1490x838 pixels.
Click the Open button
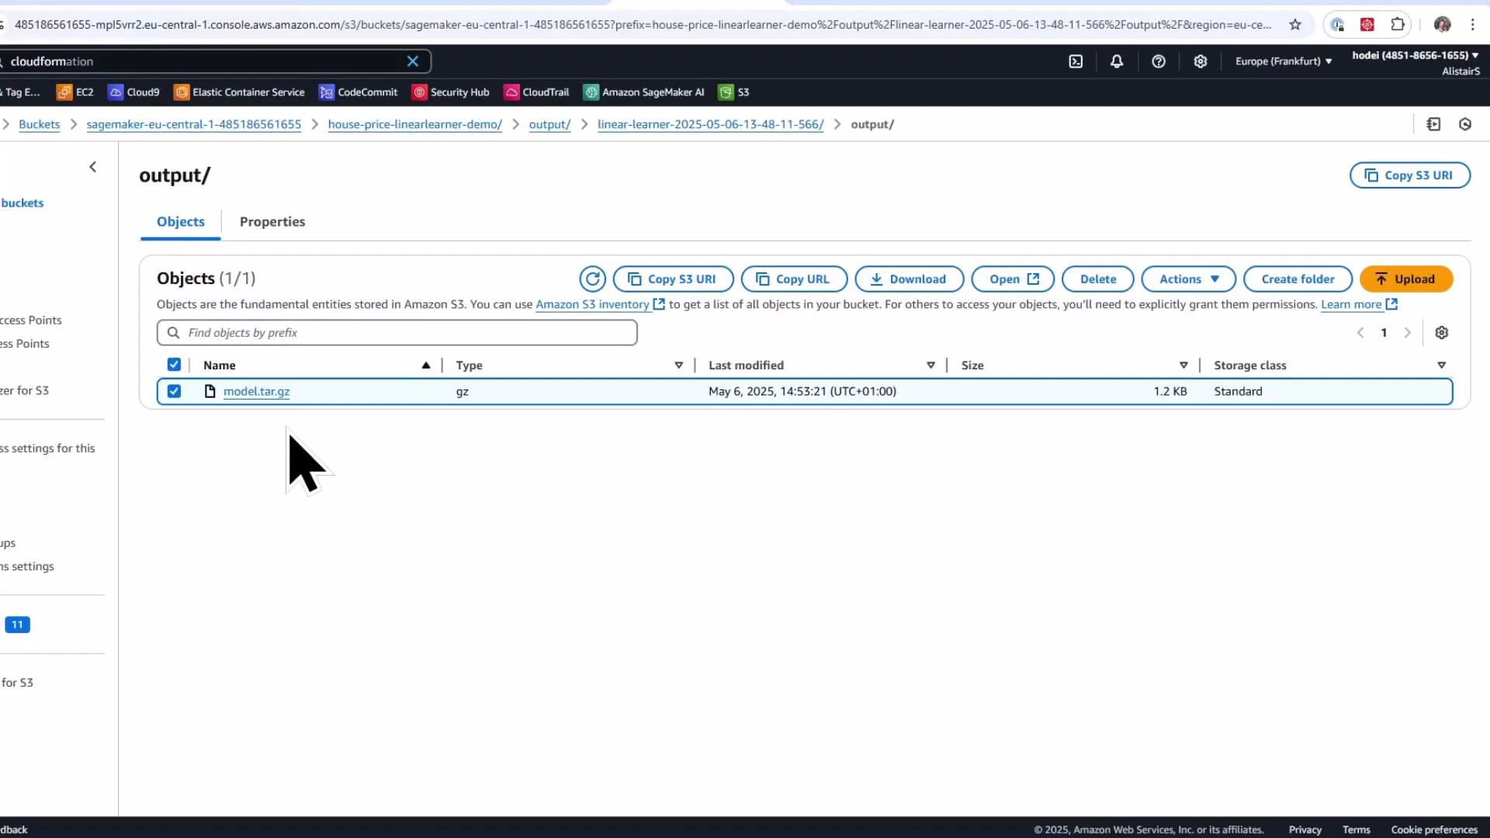[x=1013, y=279]
